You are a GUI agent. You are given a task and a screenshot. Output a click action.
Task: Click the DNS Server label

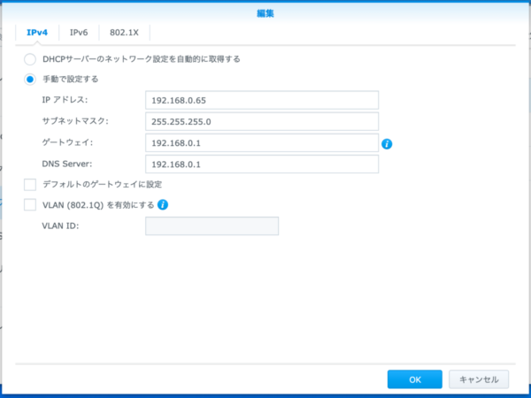67,164
